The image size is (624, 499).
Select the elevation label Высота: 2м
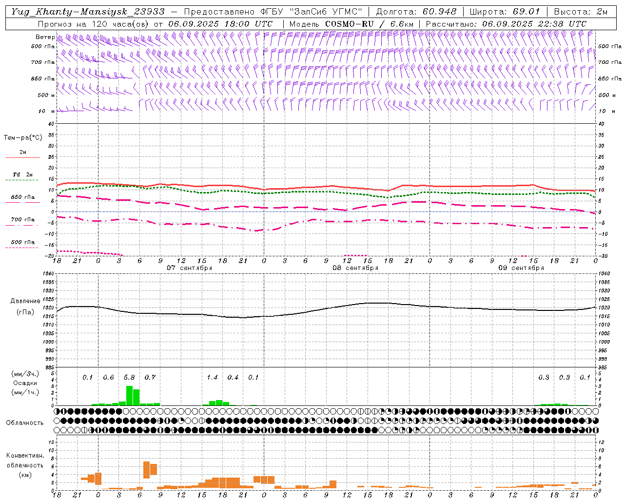[x=581, y=12]
